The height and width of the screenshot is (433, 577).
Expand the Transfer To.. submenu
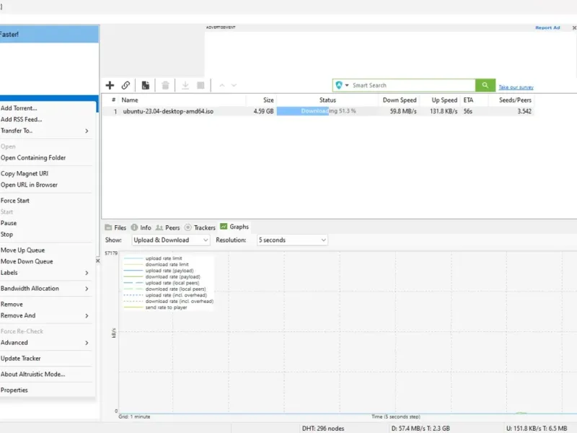(x=46, y=131)
